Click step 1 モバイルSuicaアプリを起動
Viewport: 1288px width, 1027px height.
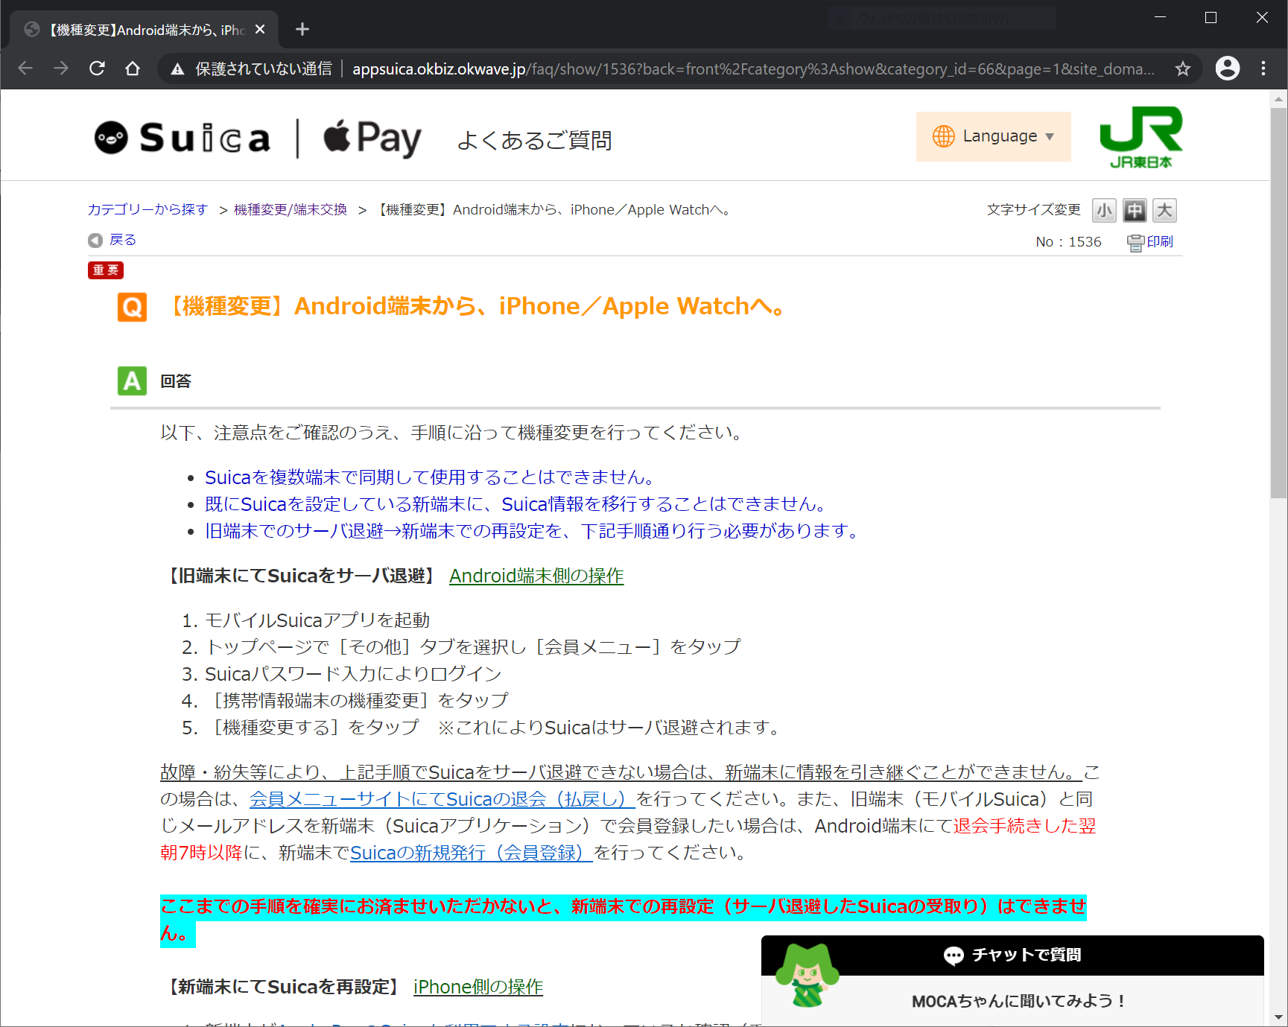317,620
